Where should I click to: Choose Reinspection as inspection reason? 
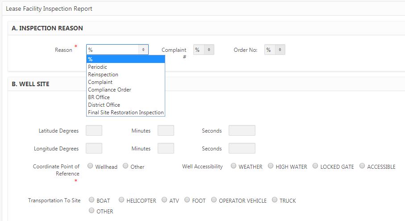click(103, 75)
